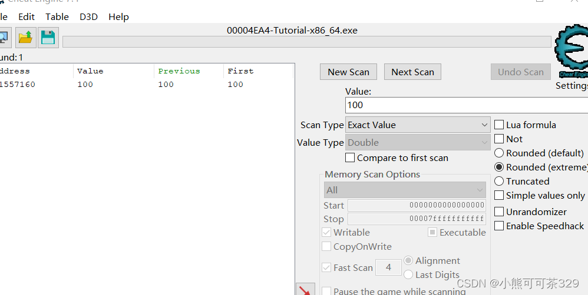This screenshot has height=295, width=588.
Task: Click the Previous column header
Action: 189,71
